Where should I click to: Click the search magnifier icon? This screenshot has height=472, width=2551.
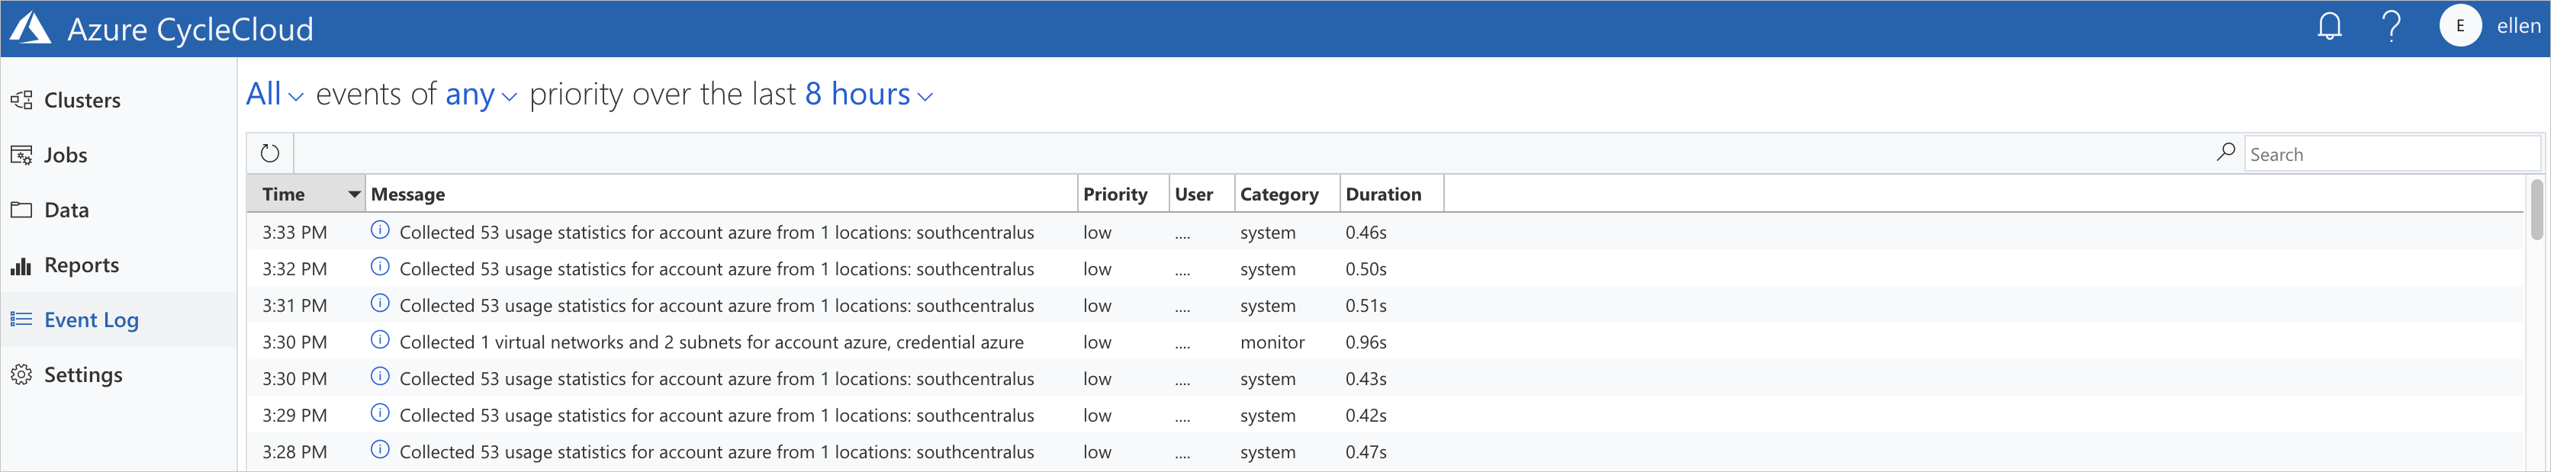coord(2226,153)
